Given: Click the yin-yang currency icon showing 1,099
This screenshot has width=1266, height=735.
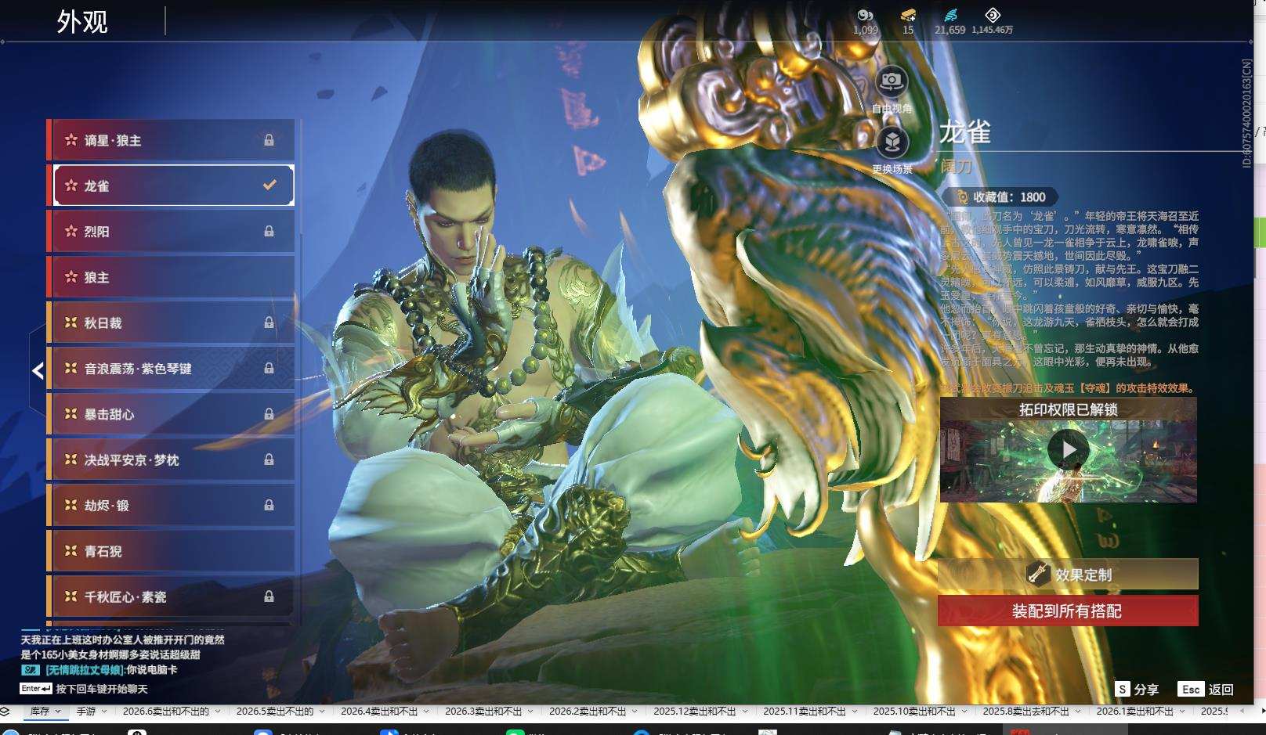Looking at the screenshot, I should click(865, 15).
